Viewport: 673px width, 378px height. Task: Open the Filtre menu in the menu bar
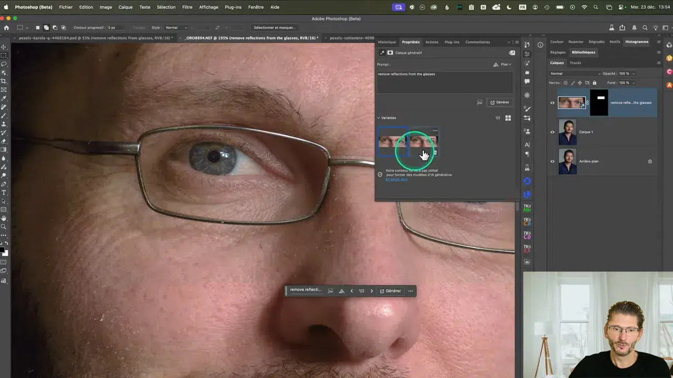point(187,7)
